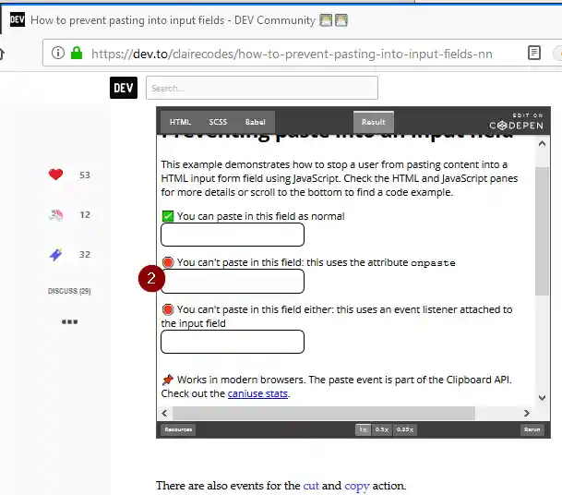Viewport: 562px width, 495px height.
Task: Switch to the Babel tab
Action: pyautogui.click(x=256, y=122)
